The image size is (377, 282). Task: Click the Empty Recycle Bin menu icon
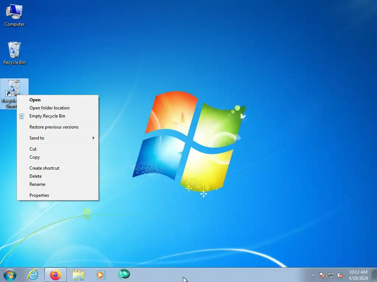point(22,116)
